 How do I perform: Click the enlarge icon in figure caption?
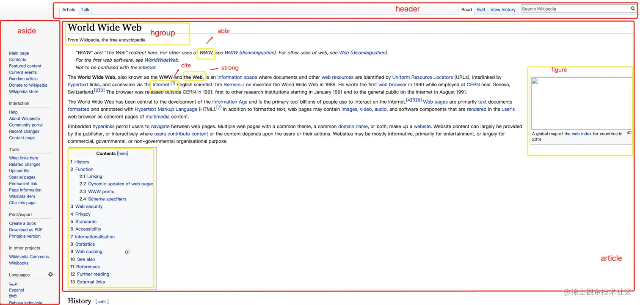pos(629,133)
